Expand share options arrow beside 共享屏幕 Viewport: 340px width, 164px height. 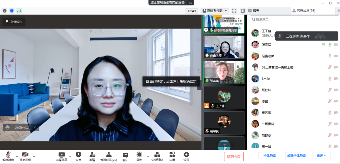(x=70, y=156)
